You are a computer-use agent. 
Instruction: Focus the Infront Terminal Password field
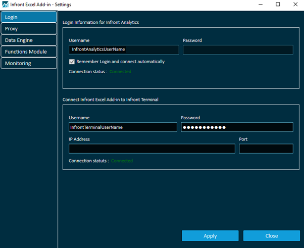237,127
